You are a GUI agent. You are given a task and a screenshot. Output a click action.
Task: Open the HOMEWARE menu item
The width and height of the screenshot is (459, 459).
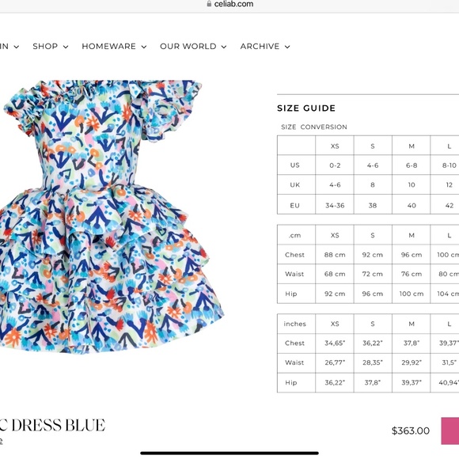108,46
